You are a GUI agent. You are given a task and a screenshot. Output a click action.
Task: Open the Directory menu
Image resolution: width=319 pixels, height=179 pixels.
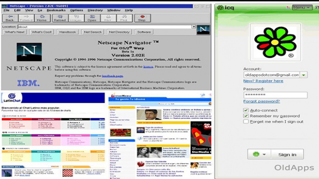(x=95, y=10)
